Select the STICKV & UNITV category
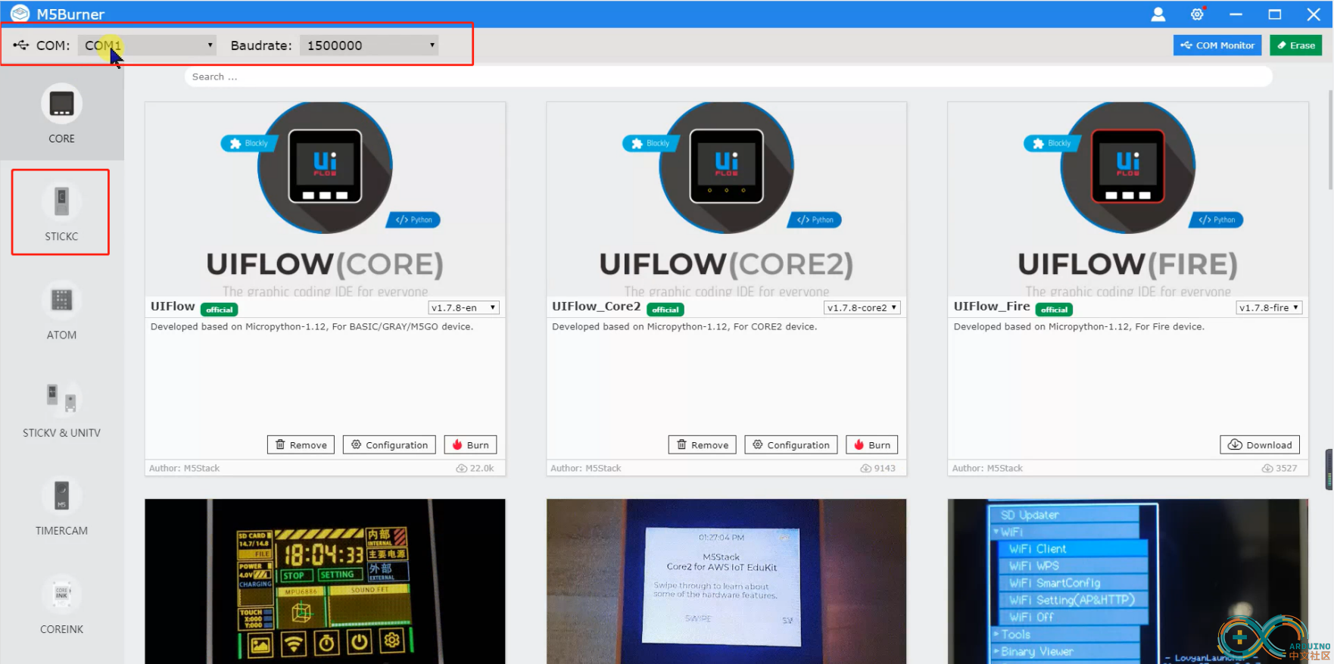This screenshot has width=1334, height=664. pyautogui.click(x=61, y=408)
